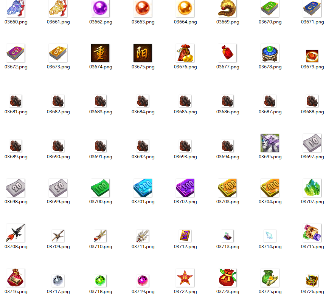Select the dark ore file 03681.png
Image resolution: width=326 pixels, height=298 pixels.
coord(16,101)
